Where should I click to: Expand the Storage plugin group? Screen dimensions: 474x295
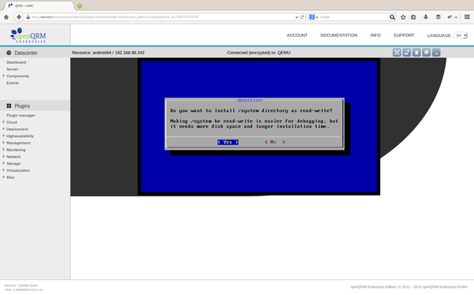click(13, 163)
